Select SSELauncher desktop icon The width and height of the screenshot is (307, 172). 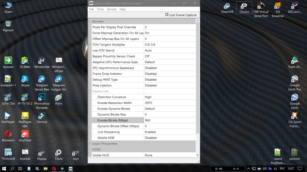tap(294, 8)
